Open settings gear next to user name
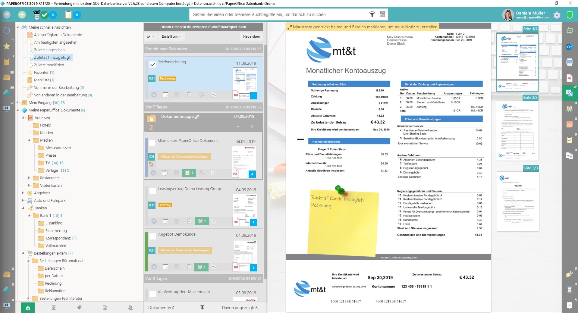Viewport: 578px width, 313px height. [x=557, y=15]
